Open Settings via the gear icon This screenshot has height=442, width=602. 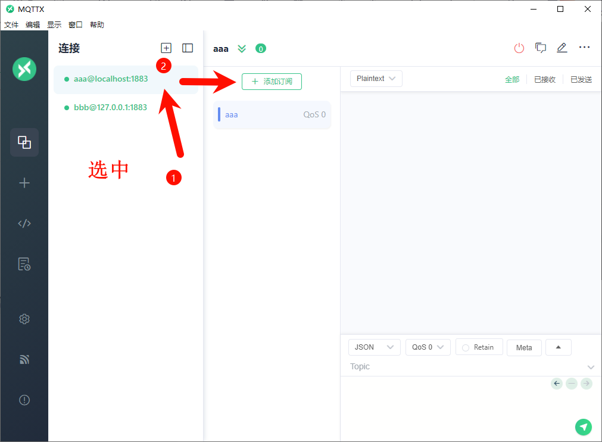24,319
